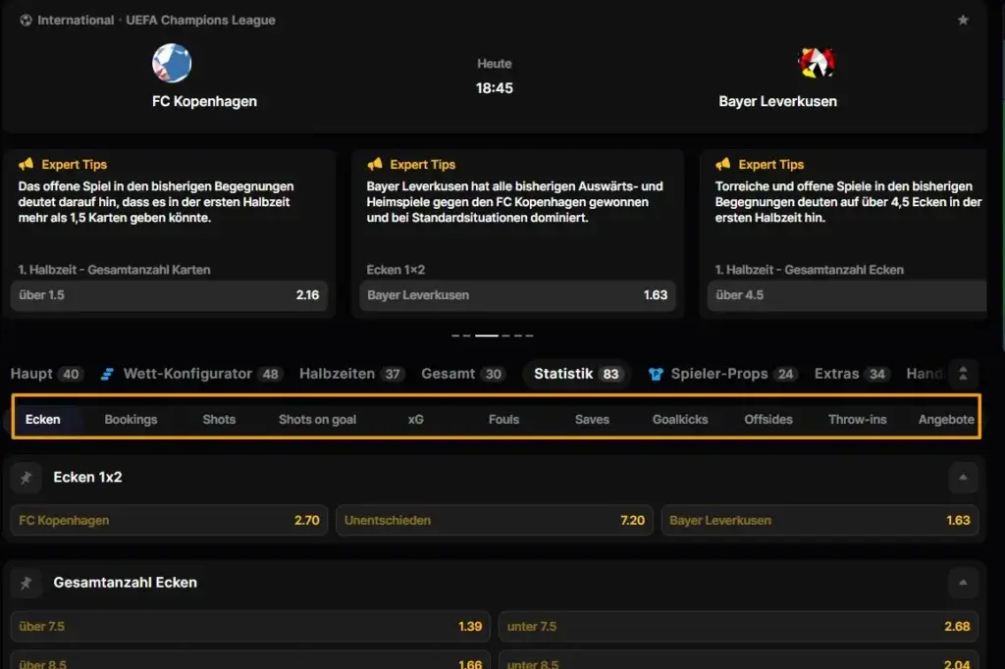Click the FC Kopenhagen team logo
The width and height of the screenshot is (1005, 669).
click(172, 64)
